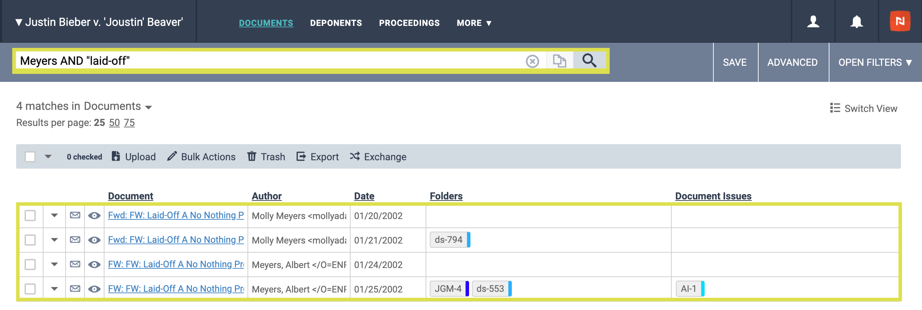Image resolution: width=922 pixels, height=310 pixels.
Task: Sort by the Author column header
Action: tap(267, 196)
